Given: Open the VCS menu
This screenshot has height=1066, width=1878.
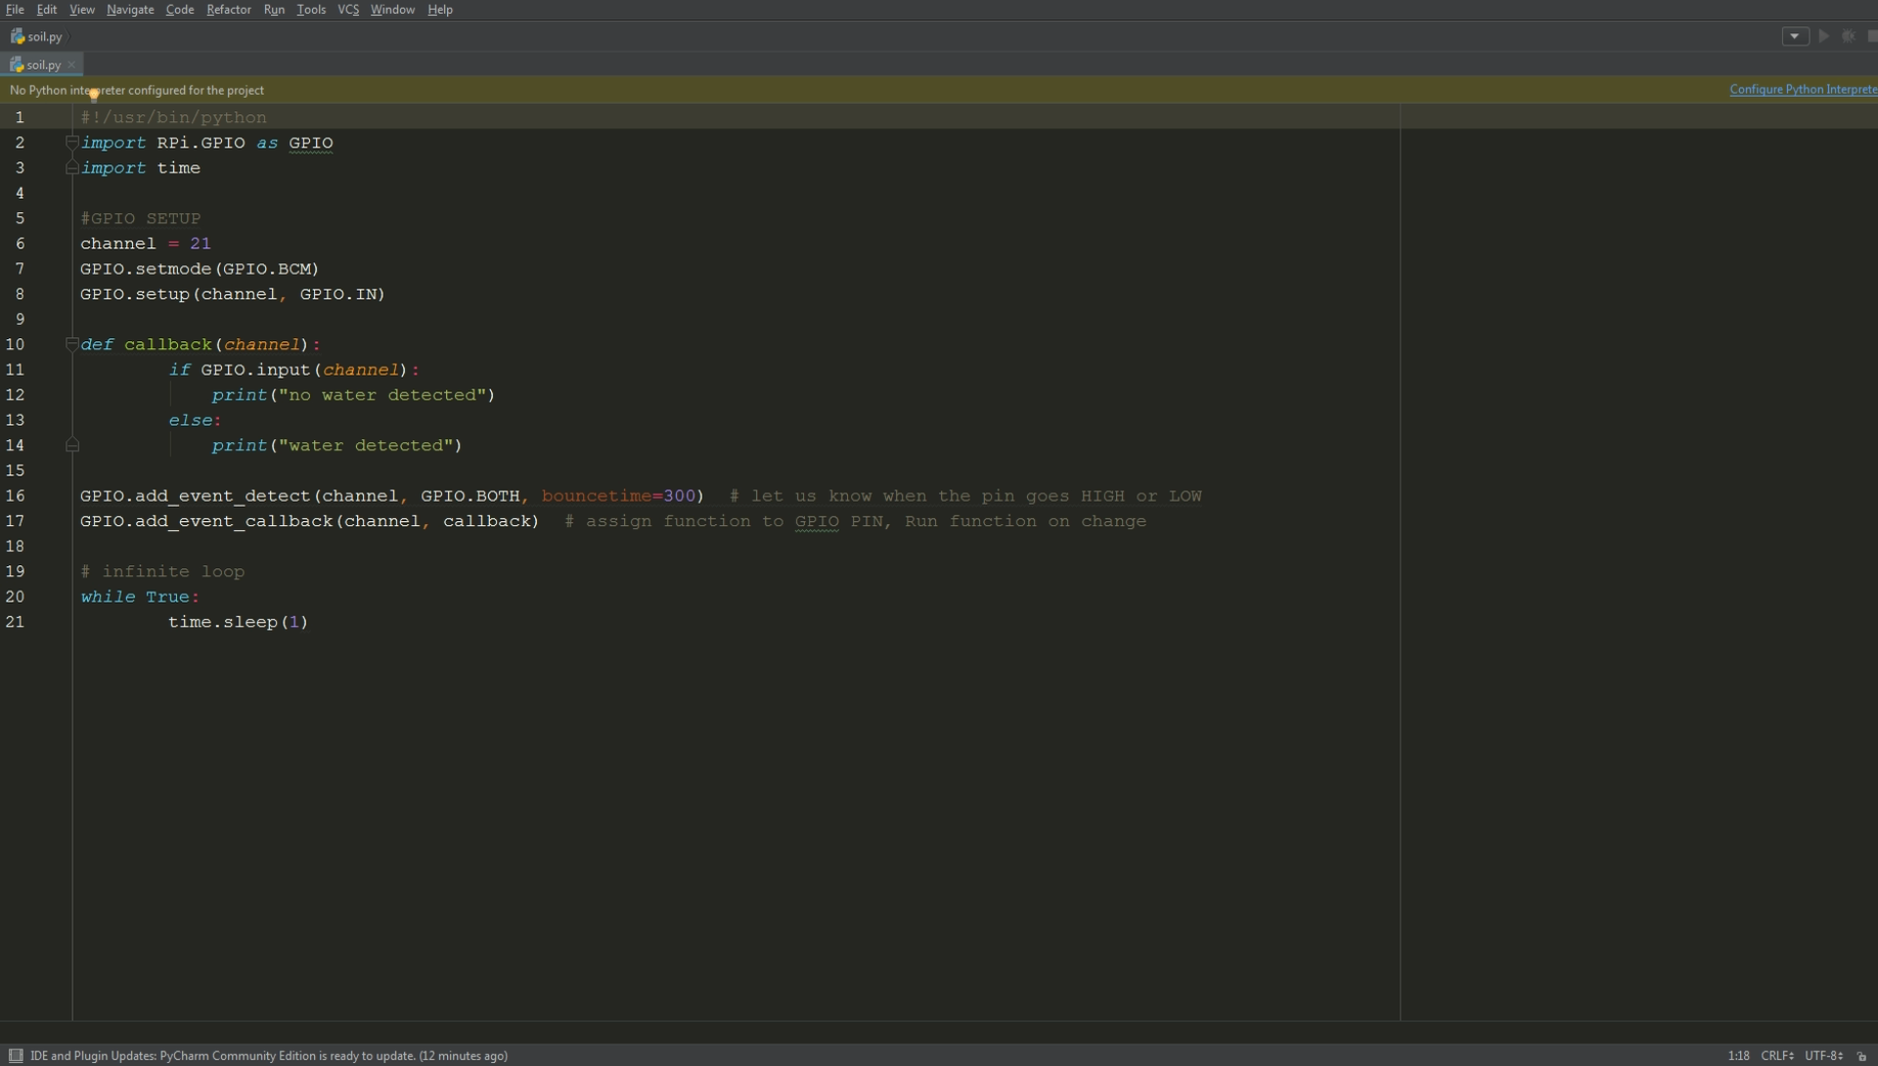Looking at the screenshot, I should pyautogui.click(x=348, y=10).
